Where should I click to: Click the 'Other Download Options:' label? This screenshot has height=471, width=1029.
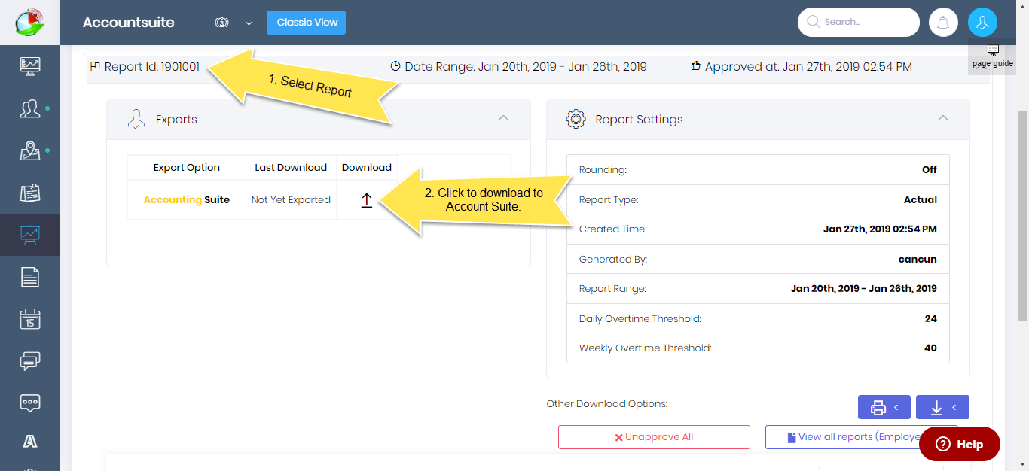(x=607, y=404)
